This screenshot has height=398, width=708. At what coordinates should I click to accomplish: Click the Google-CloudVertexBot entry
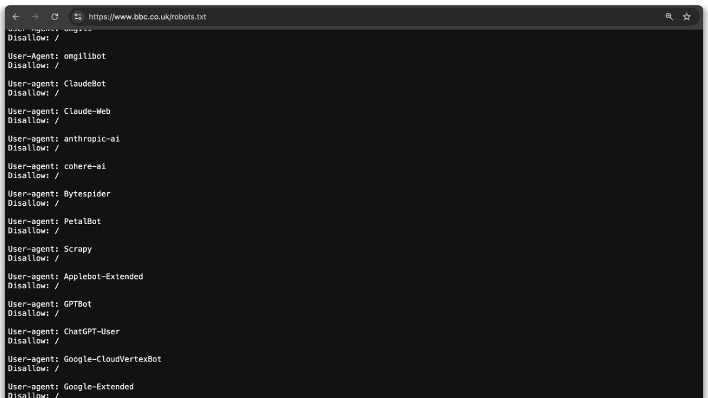[x=84, y=359]
